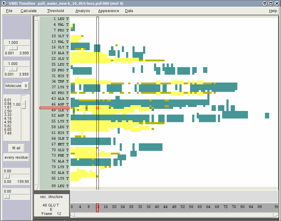Click the horizontal scrollbar right arrow
The height and width of the screenshot is (221, 281).
tap(276, 215)
